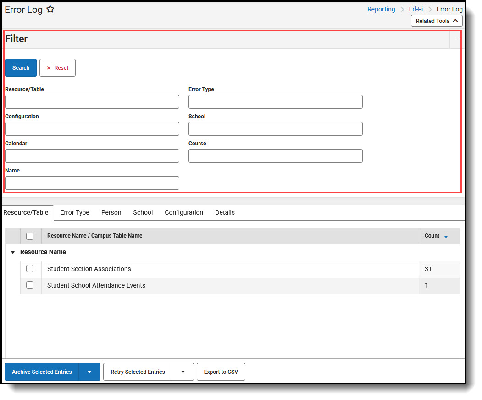Screen dimensions: 482x400
Task: Click Retry Selected Entries
Action: [x=137, y=372]
